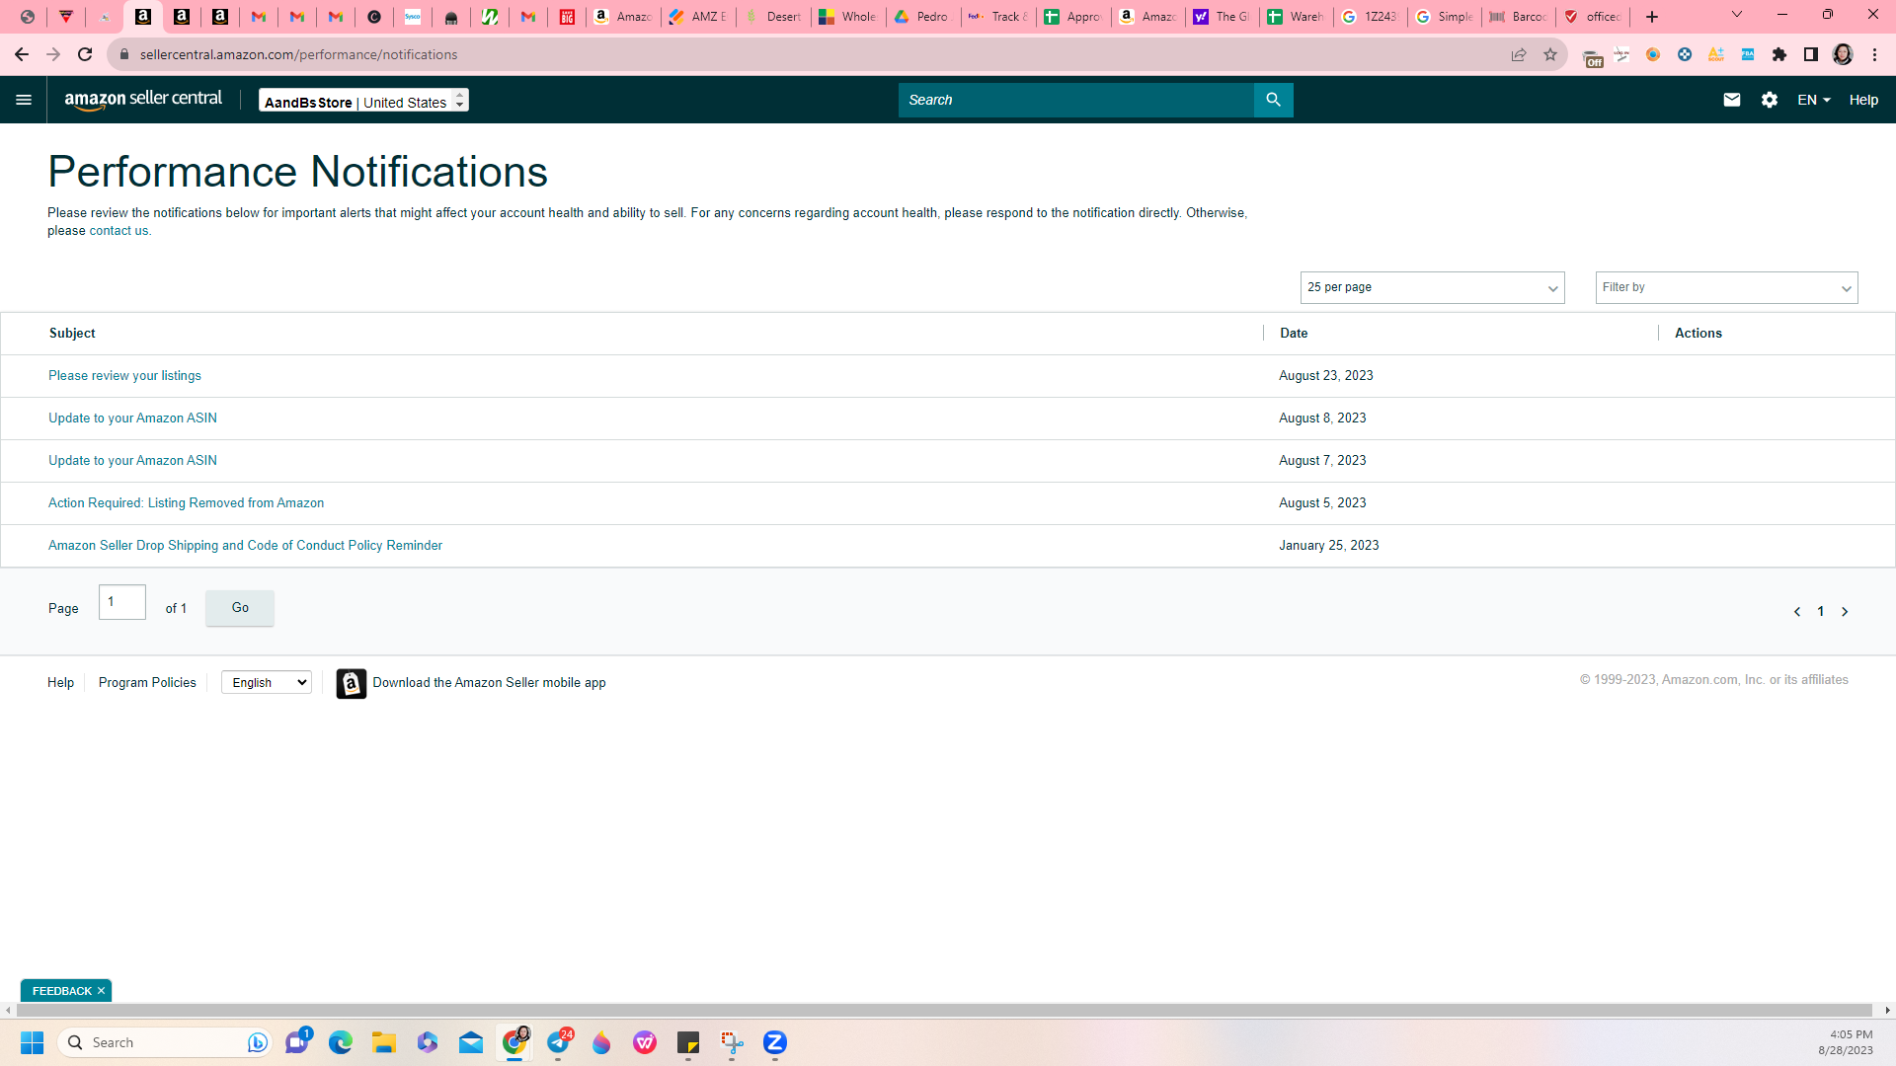
Task: Switch to the Pedro tab
Action: click(x=923, y=17)
